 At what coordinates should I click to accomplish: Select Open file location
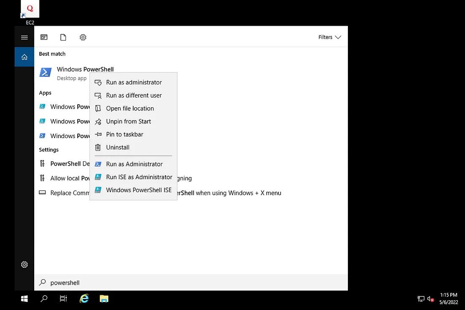tap(134, 109)
